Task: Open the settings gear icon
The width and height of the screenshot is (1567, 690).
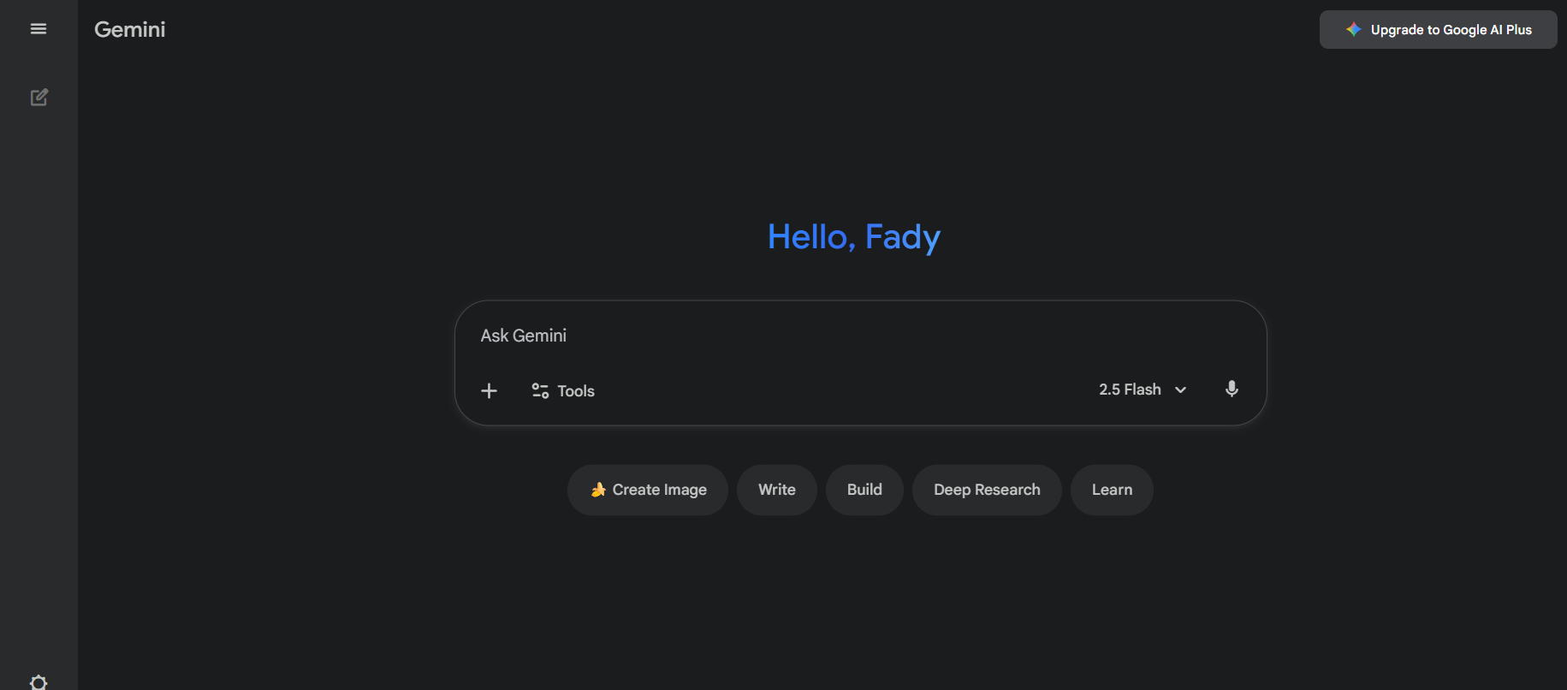Action: click(39, 682)
